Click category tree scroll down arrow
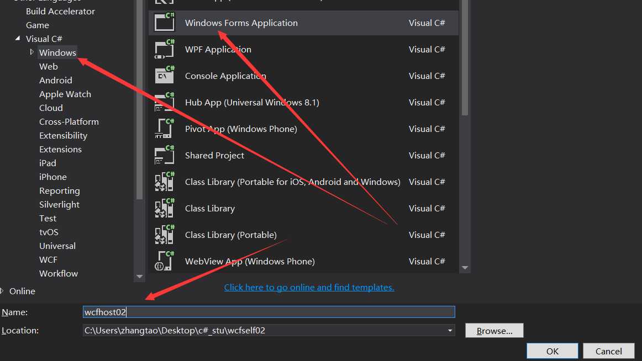This screenshot has width=642, height=361. click(139, 277)
